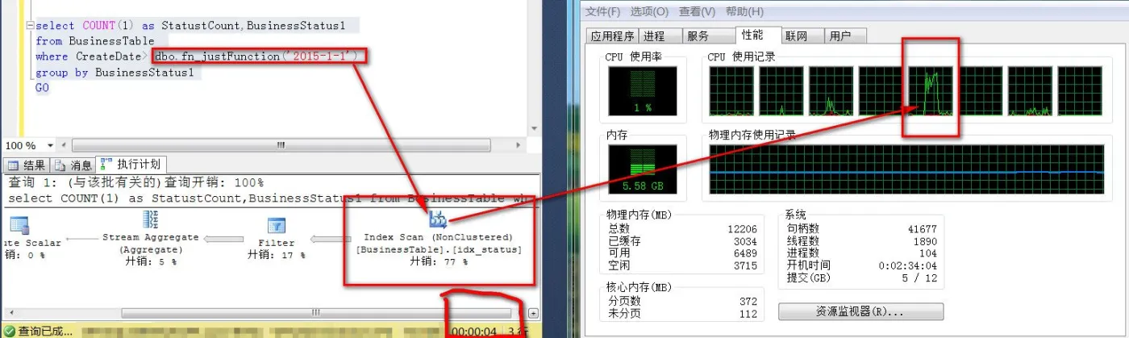Switch to the 执行计划 tab
This screenshot has height=338, width=1129.
click(131, 164)
